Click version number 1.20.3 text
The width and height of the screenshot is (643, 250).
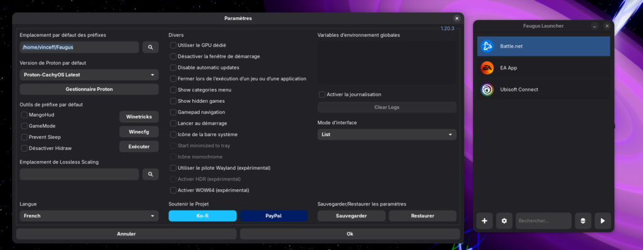[x=447, y=29]
